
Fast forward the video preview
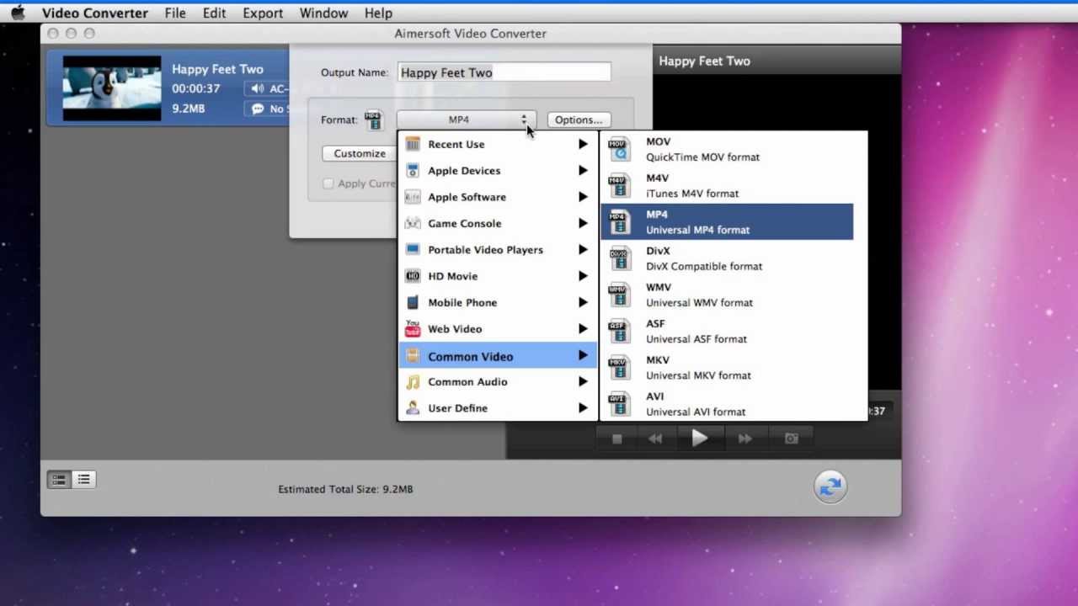tap(744, 439)
